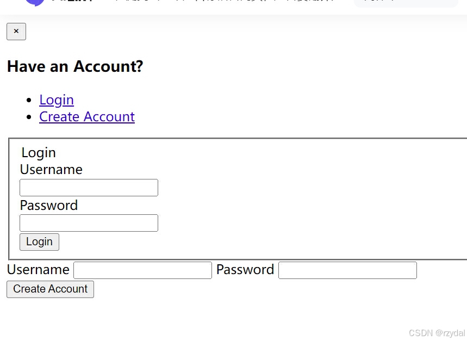This screenshot has width=467, height=341.
Task: Click the Username label inside the Login box
Action: coord(51,170)
